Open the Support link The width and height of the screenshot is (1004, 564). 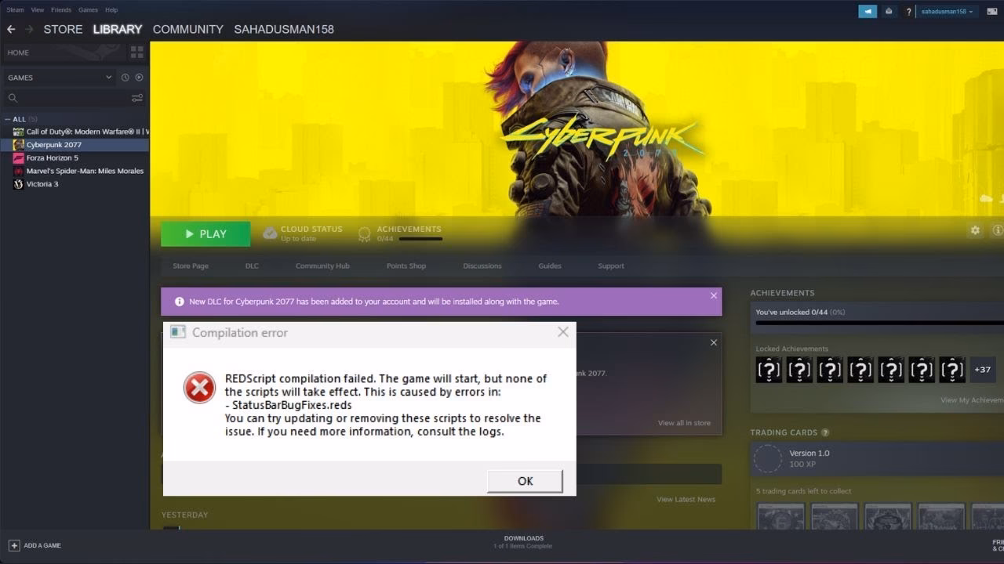click(611, 266)
